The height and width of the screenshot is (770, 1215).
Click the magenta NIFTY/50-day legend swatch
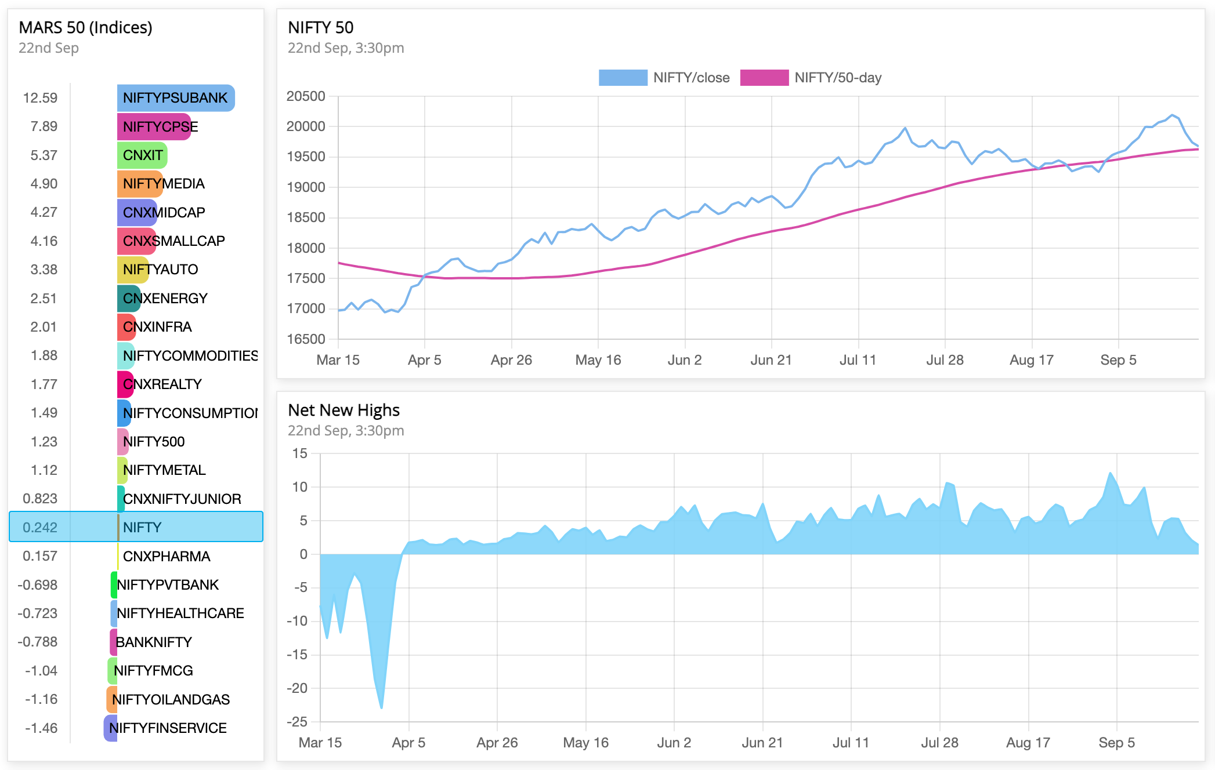point(764,78)
